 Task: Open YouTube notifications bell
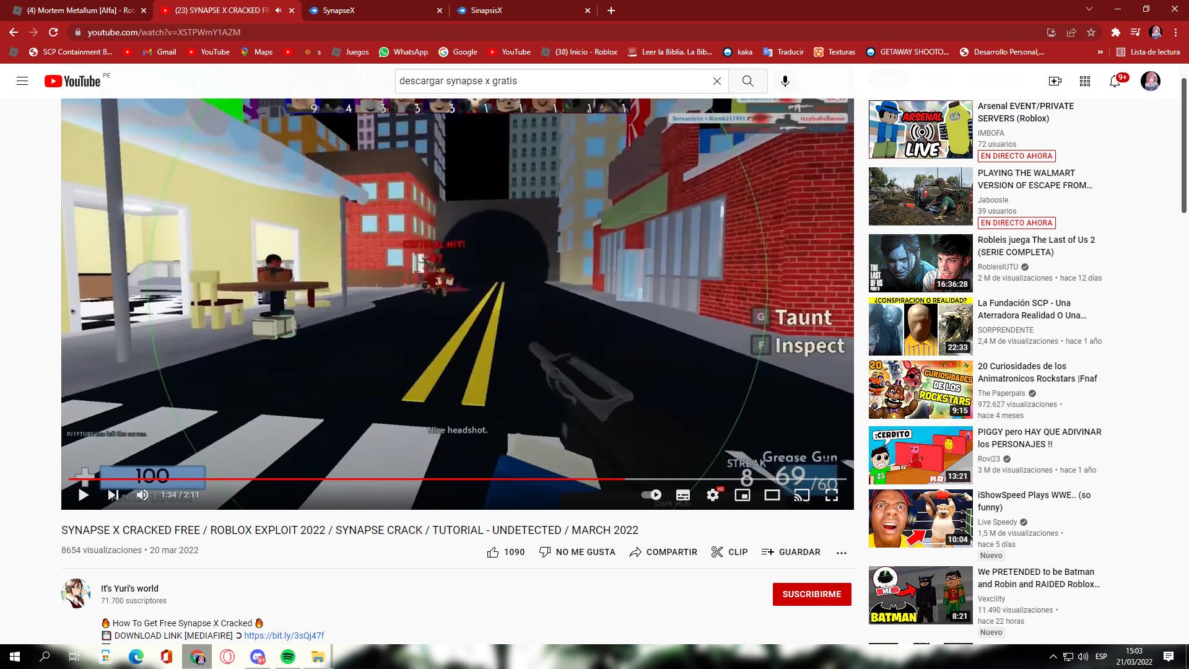[x=1115, y=81]
